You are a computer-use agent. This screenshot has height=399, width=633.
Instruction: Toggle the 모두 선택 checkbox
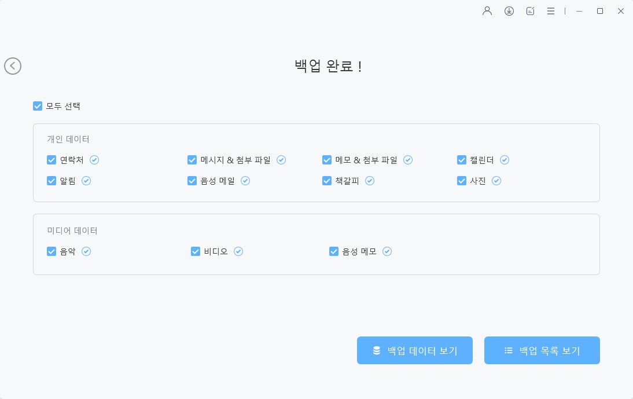pos(38,106)
